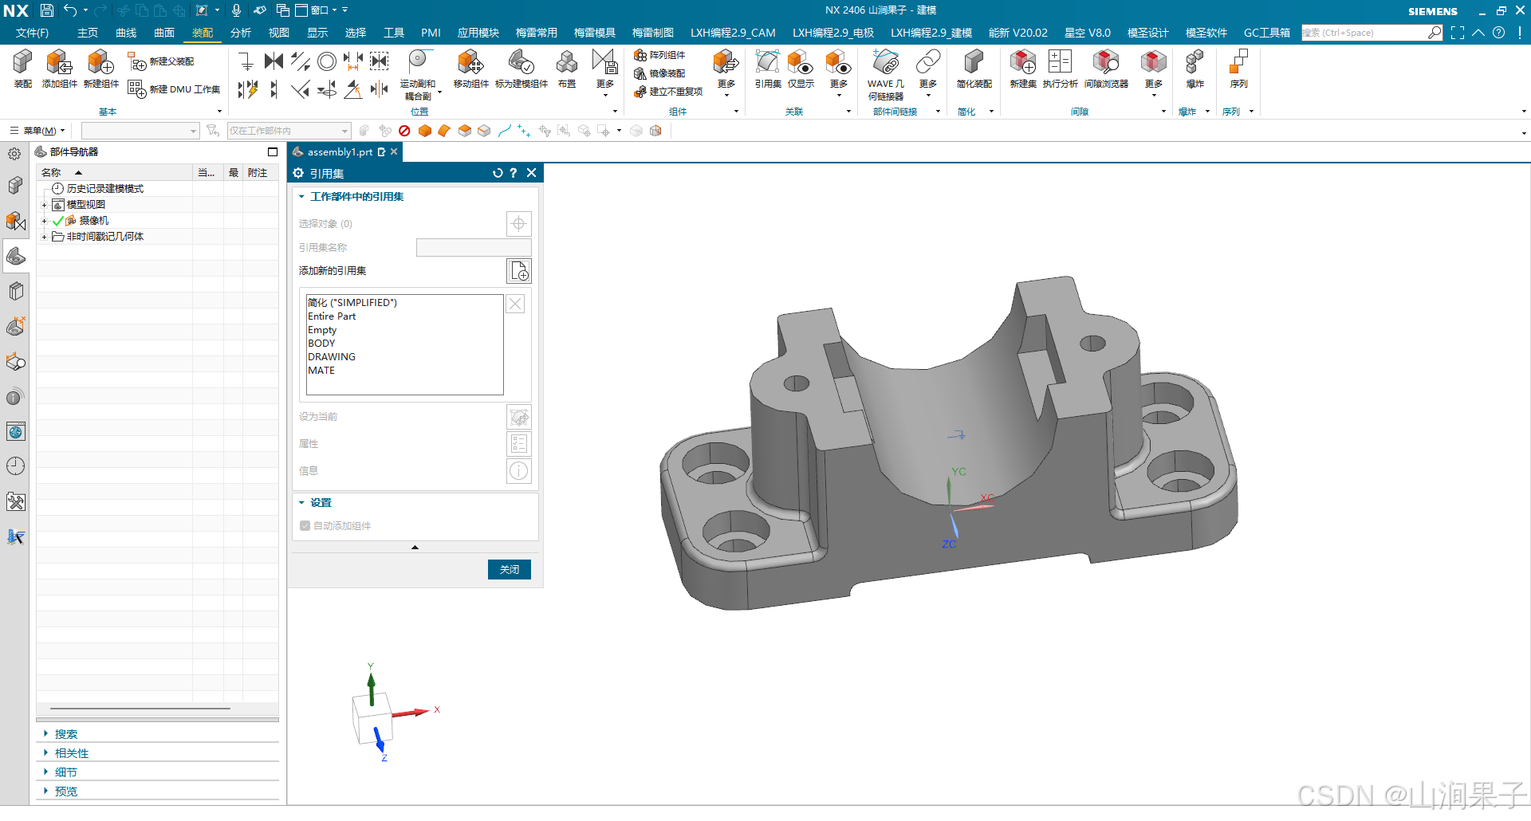Switch to the 分析 ribbon tab
This screenshot has height=821, width=1531.
tap(241, 33)
